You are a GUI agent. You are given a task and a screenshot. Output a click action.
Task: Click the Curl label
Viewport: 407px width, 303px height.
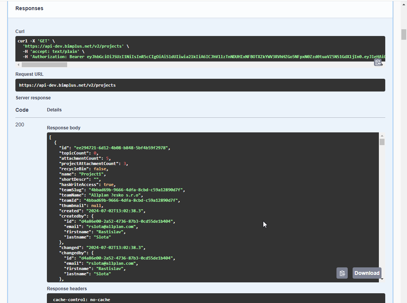coord(20,31)
